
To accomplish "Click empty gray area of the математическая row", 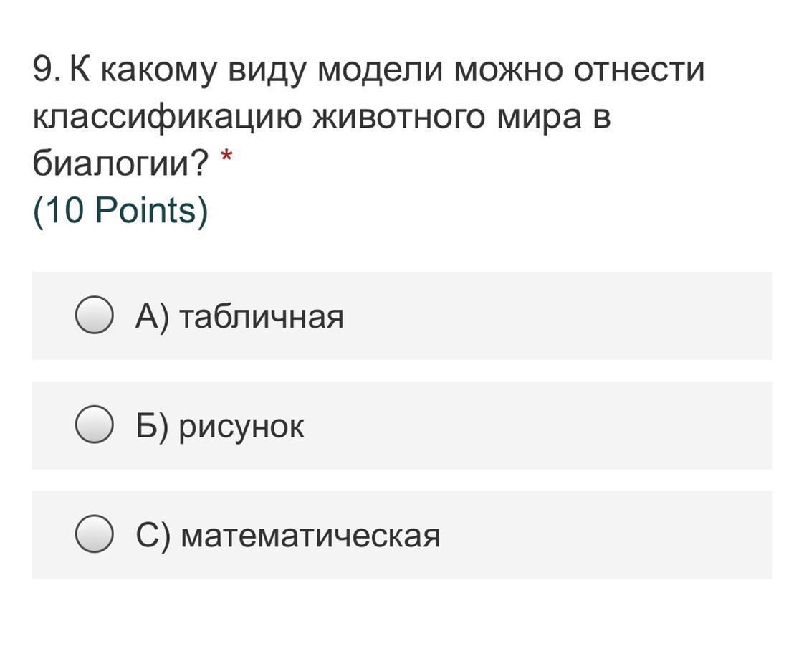I will click(605, 534).
